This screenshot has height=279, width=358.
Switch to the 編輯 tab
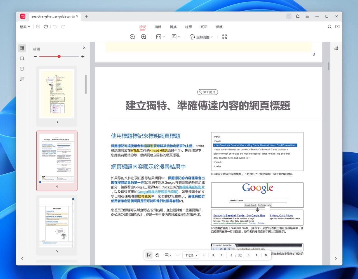(158, 27)
